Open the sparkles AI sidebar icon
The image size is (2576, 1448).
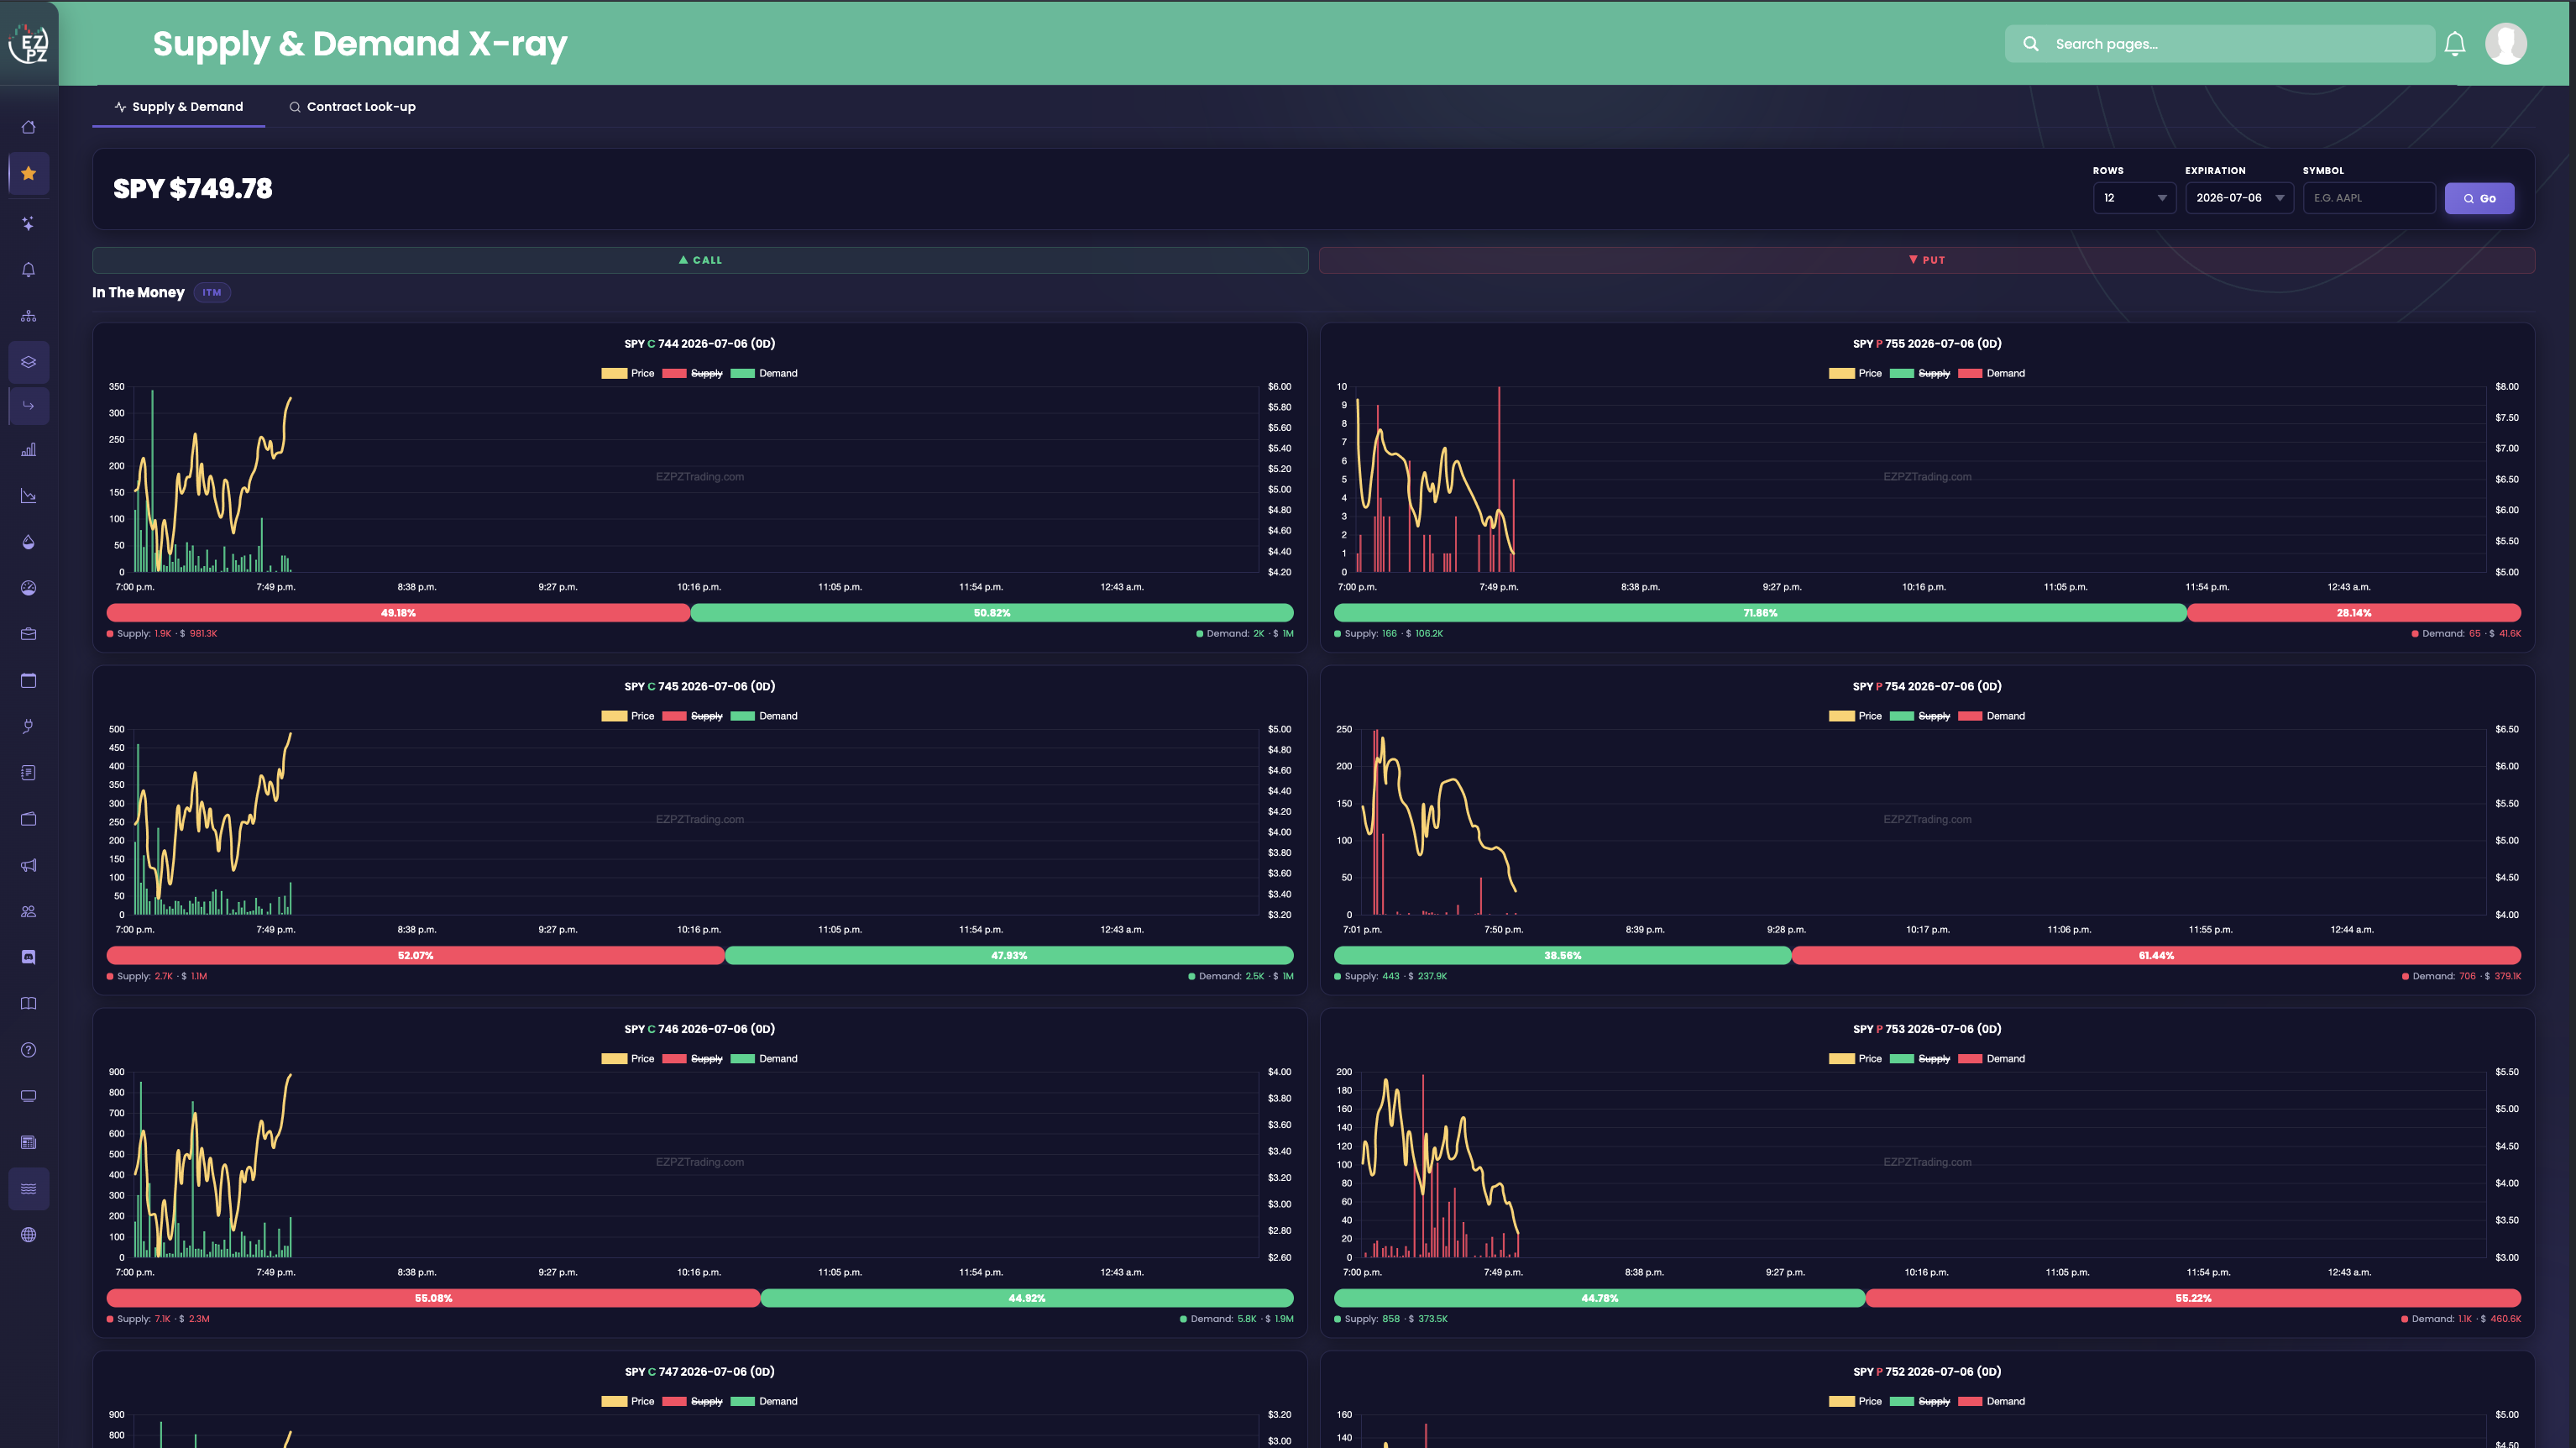pyautogui.click(x=28, y=223)
